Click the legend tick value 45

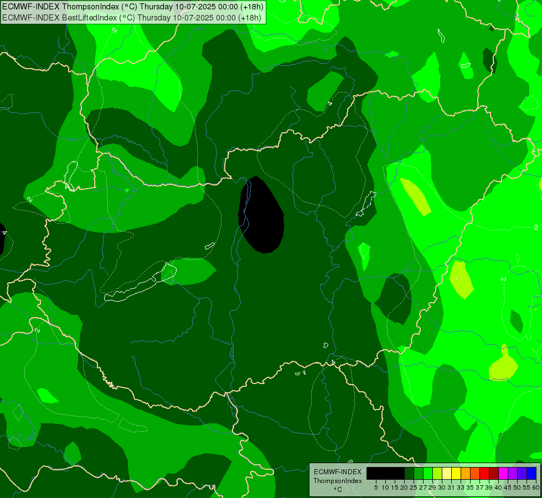click(x=508, y=487)
